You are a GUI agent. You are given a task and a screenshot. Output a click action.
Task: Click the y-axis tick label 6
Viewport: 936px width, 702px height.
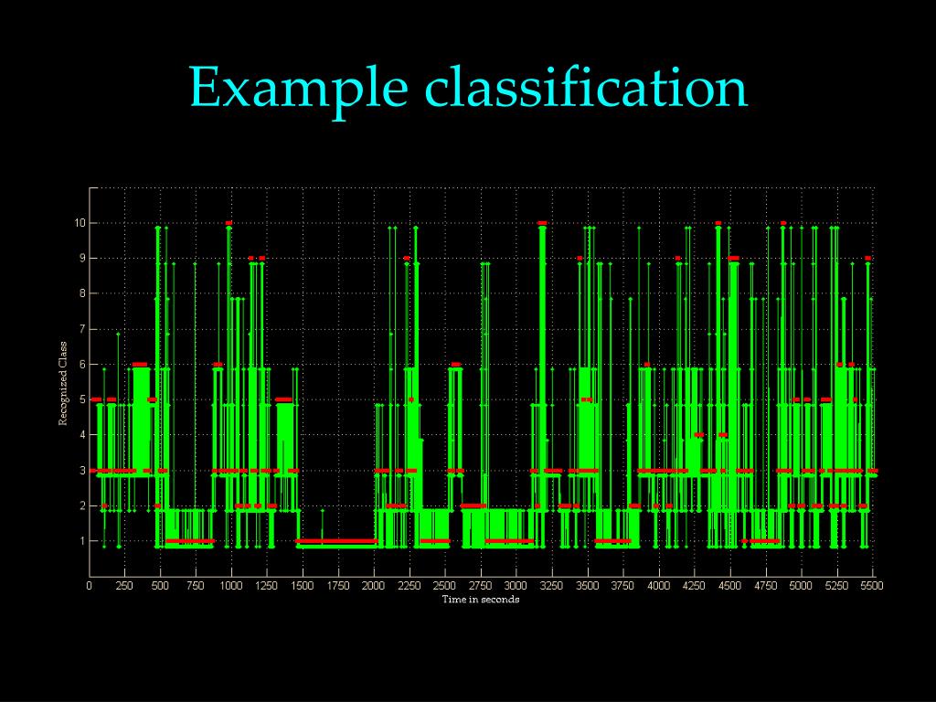pyautogui.click(x=83, y=364)
